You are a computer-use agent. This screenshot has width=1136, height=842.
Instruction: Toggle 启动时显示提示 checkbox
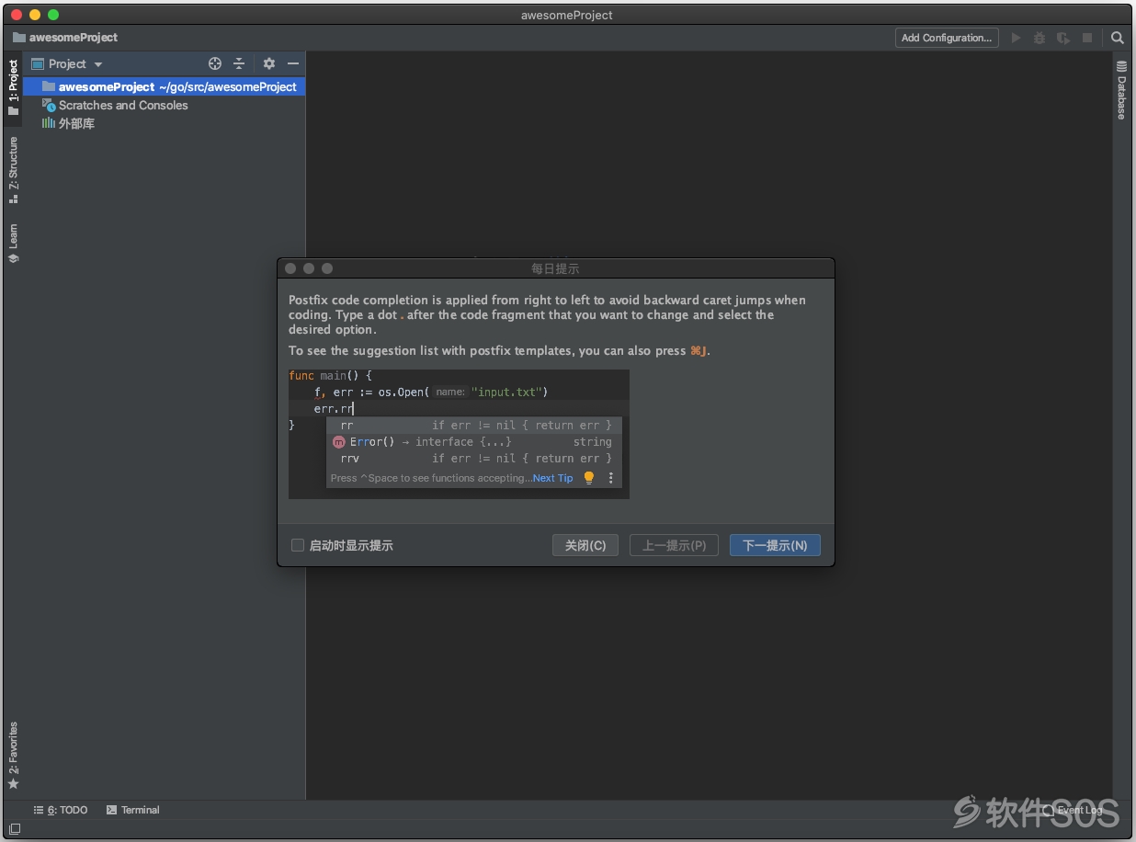(x=298, y=545)
